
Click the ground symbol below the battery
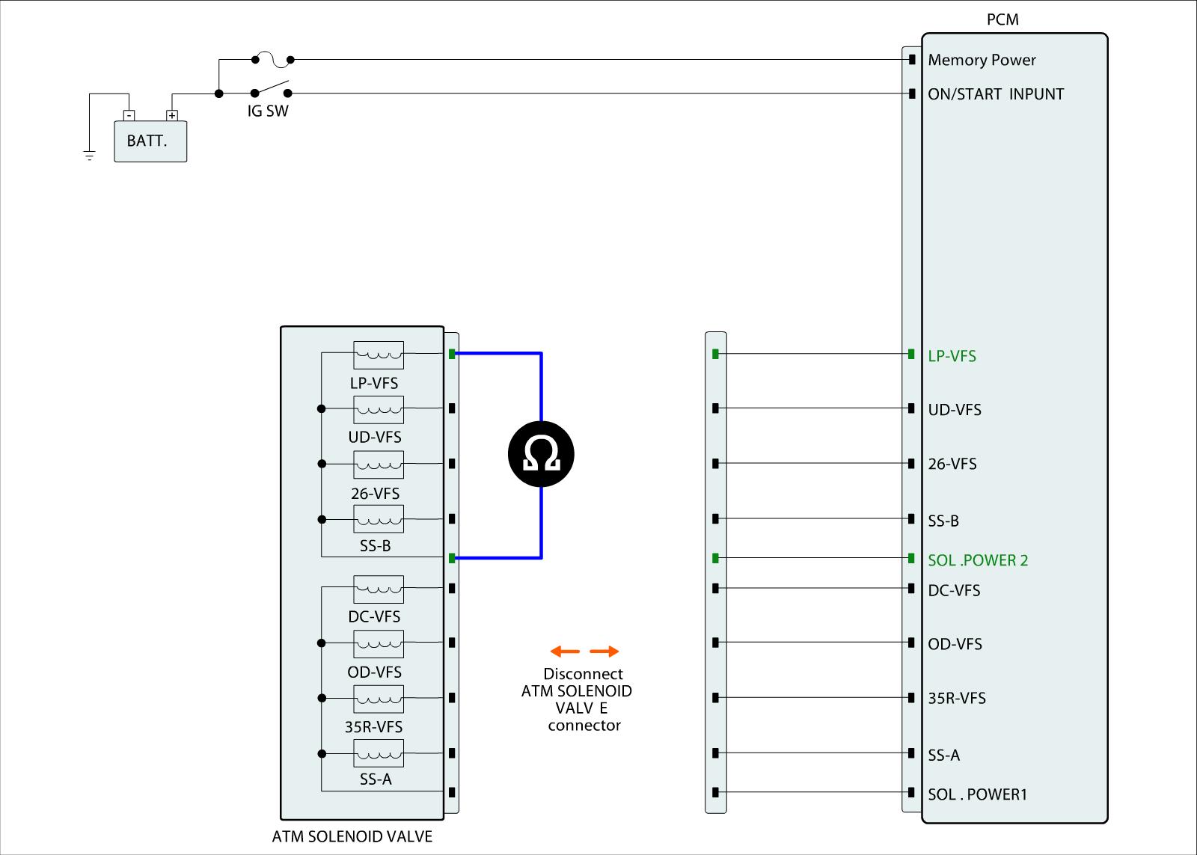pos(90,156)
